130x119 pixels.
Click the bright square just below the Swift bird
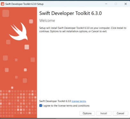point(27,47)
